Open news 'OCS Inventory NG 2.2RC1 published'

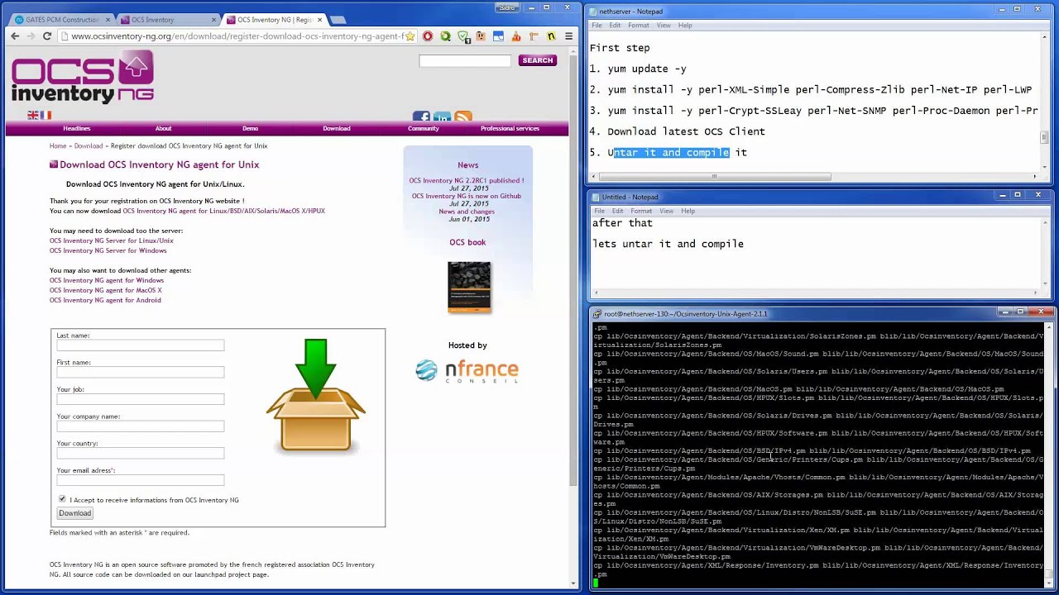(x=467, y=180)
